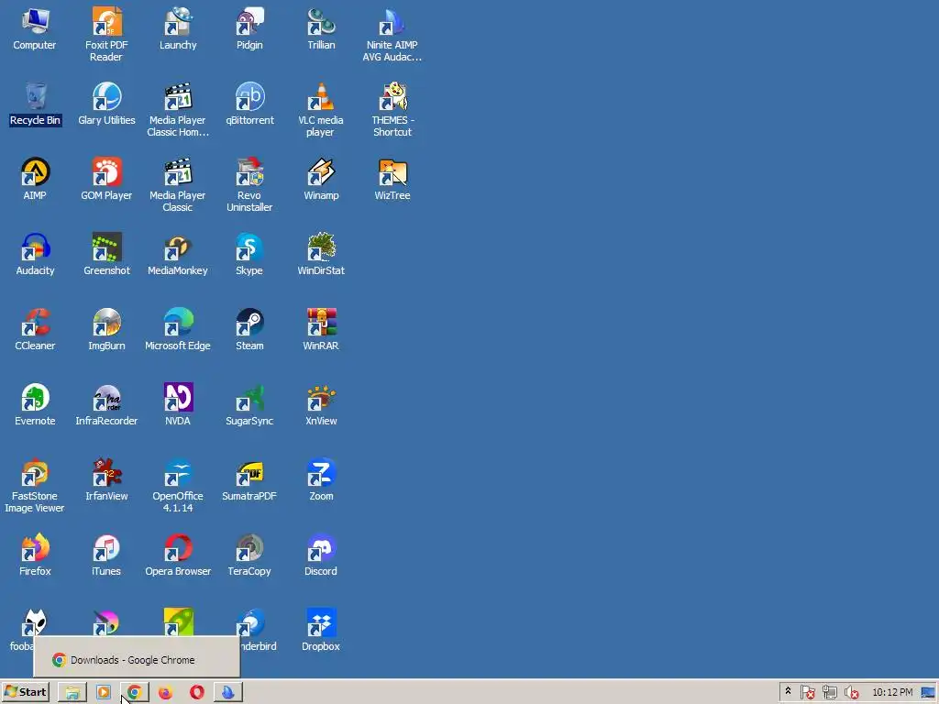Click the Steam desktop shortcut
This screenshot has height=704, width=939.
[249, 330]
